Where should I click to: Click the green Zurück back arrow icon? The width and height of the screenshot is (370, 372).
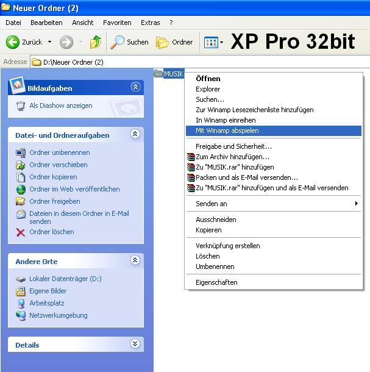coord(12,42)
